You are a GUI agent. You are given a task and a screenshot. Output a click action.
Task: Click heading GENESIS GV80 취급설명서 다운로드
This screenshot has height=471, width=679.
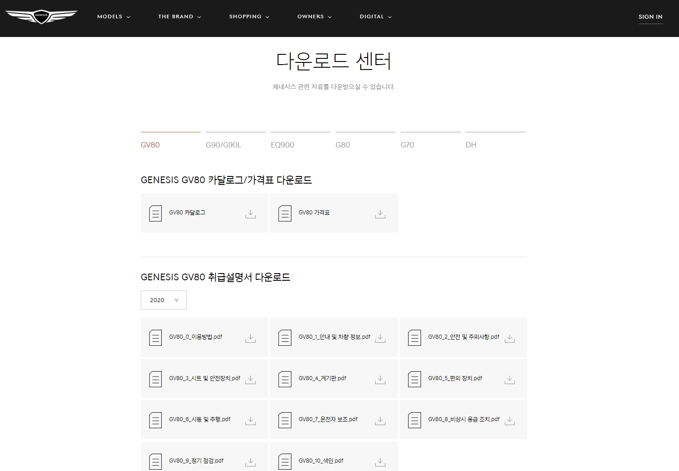click(216, 277)
